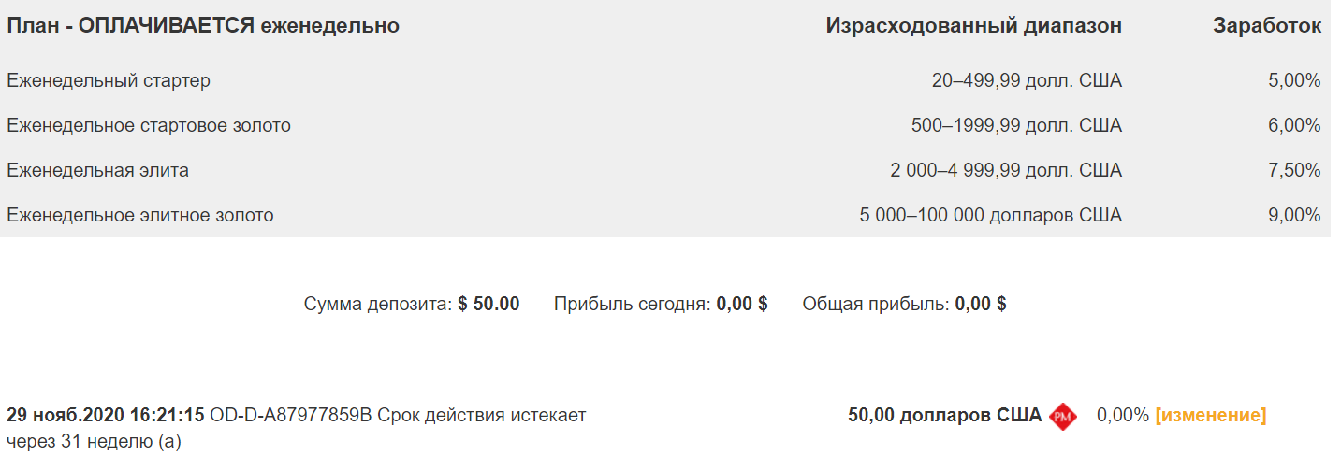Click the Прибыль сегодня value
This screenshot has height=470, width=1341.
[742, 304]
